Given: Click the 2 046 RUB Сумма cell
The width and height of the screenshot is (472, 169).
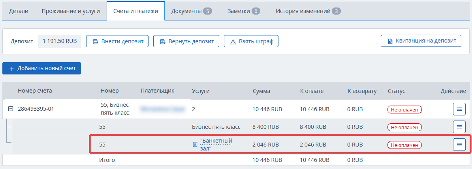Looking at the screenshot, I should (266, 145).
